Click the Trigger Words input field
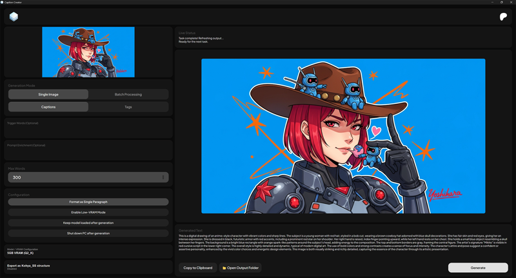The image size is (516, 278). 88,130
